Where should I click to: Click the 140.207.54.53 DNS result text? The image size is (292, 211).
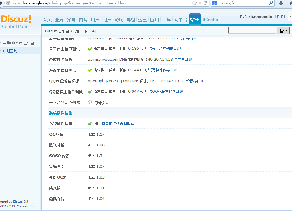click(159, 60)
